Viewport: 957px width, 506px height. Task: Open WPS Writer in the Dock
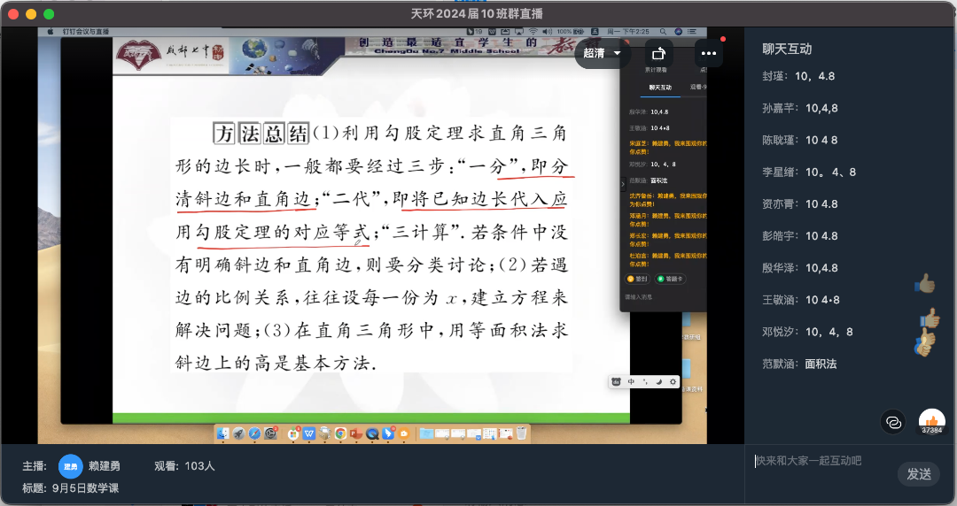pos(309,433)
